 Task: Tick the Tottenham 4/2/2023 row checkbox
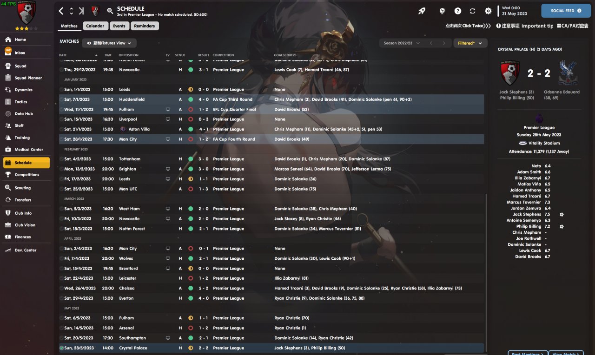(x=62, y=159)
